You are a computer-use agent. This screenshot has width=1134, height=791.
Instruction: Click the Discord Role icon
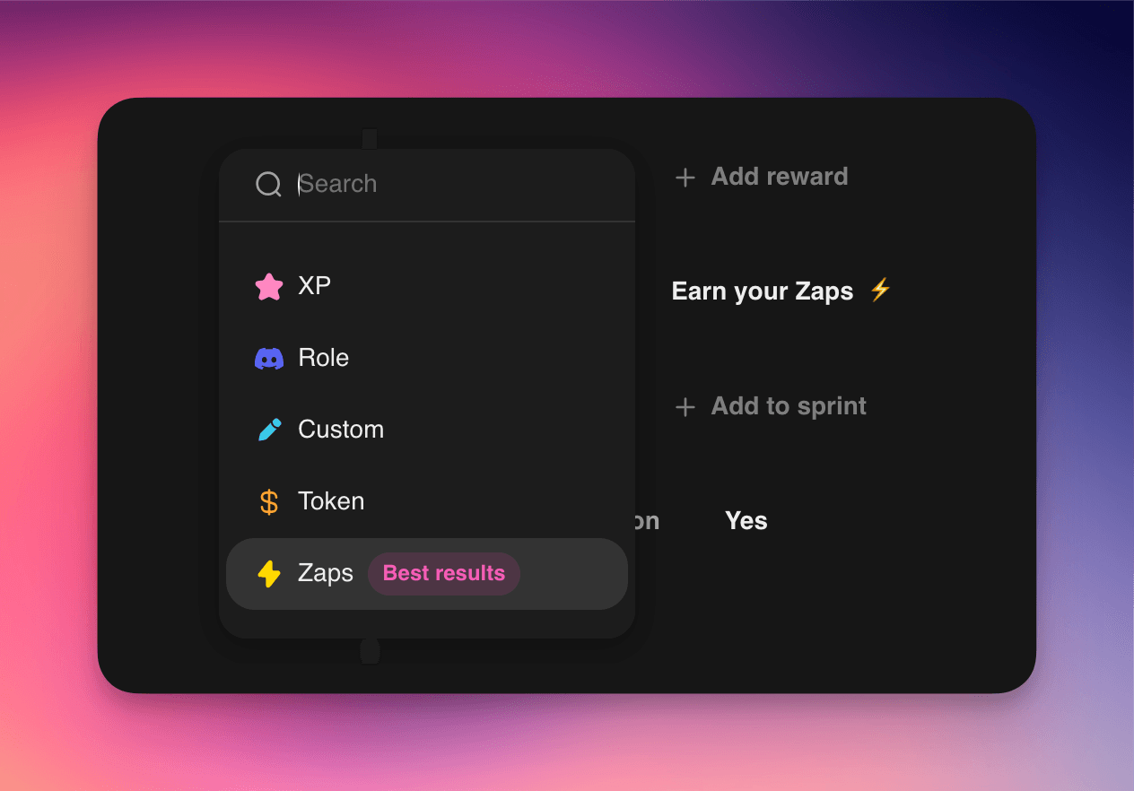pyautogui.click(x=269, y=359)
